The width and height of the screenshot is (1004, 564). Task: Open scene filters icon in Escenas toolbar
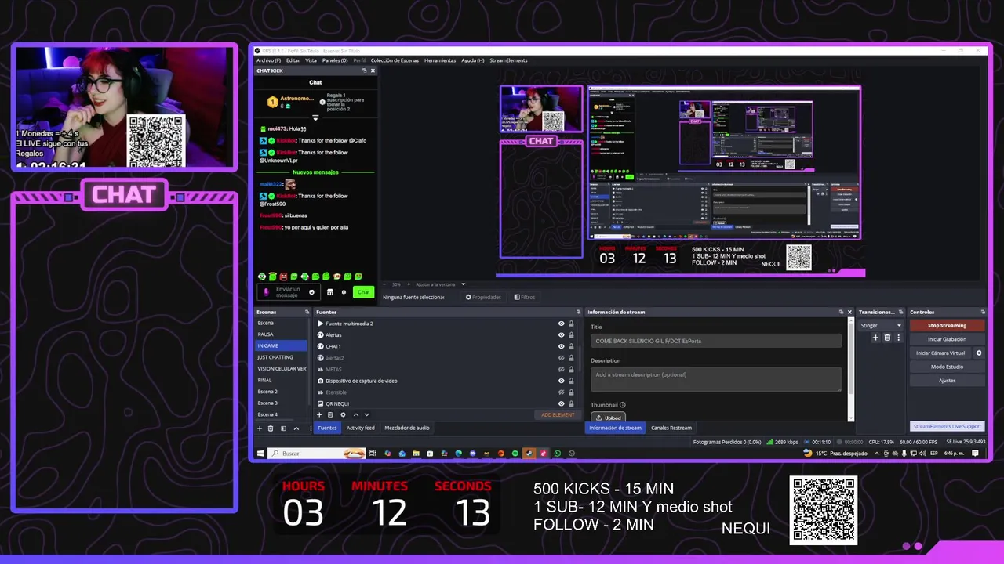click(x=282, y=428)
